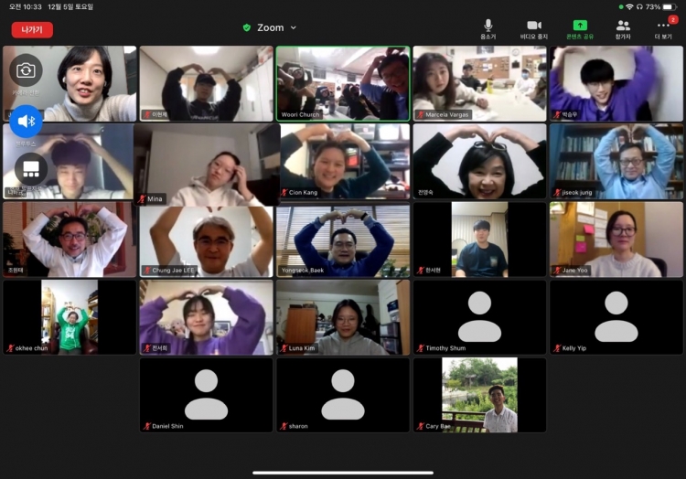Select Marcela Vargas's video tile
Screen dimensions: 686x479
point(479,83)
